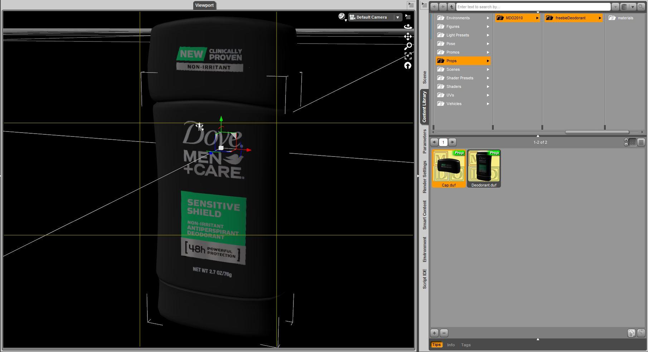Open the search history dropdown arrow

coord(615,7)
